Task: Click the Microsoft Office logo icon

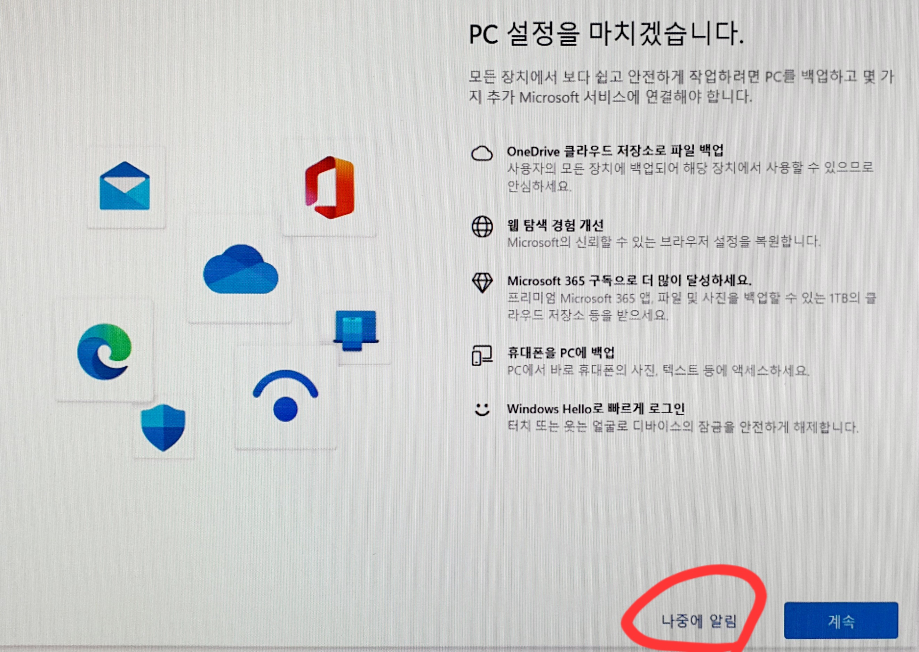Action: tap(330, 187)
